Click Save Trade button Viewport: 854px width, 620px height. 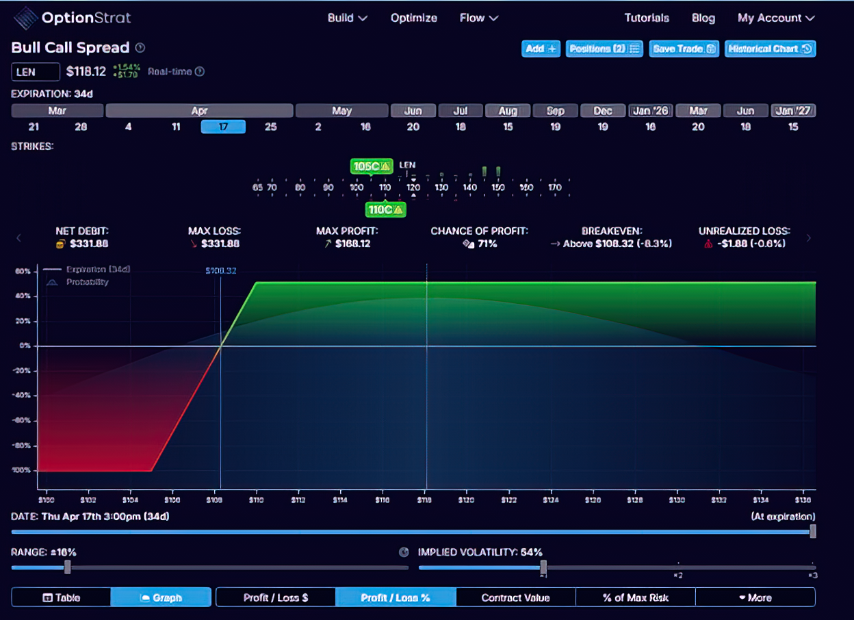coord(684,49)
